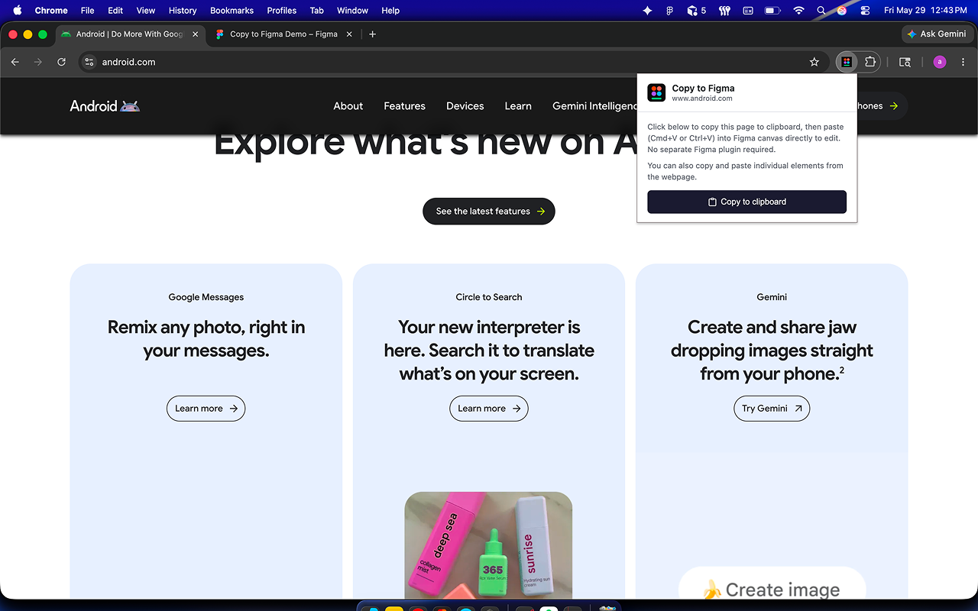Open Spotlight search in menu bar
The image size is (978, 611).
821,11
